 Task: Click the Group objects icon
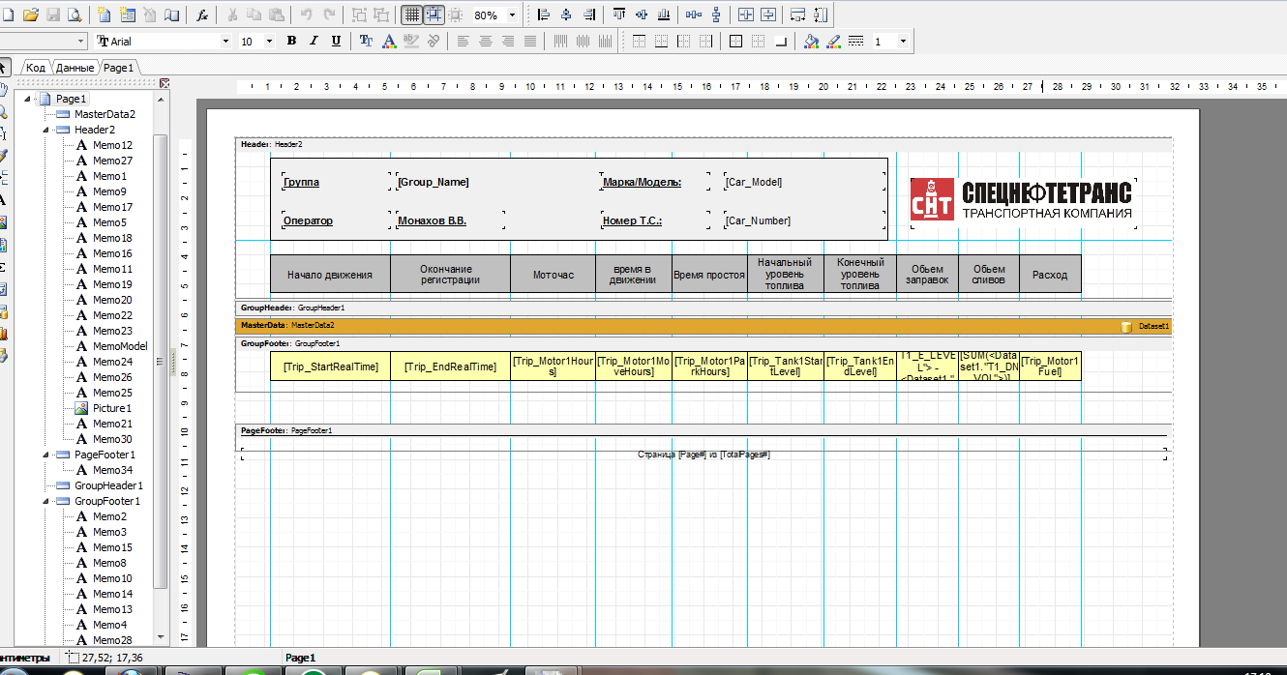click(359, 15)
